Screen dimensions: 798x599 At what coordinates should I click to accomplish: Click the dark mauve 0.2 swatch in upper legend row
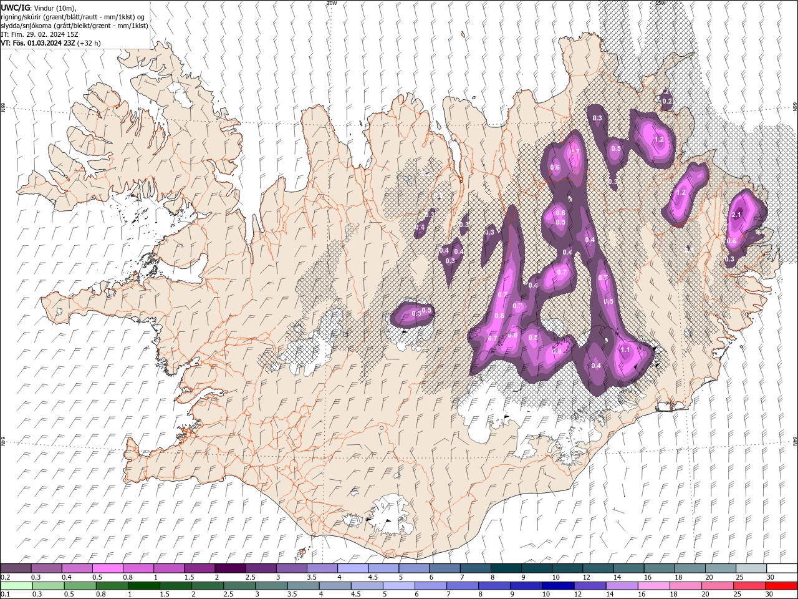coord(16,568)
